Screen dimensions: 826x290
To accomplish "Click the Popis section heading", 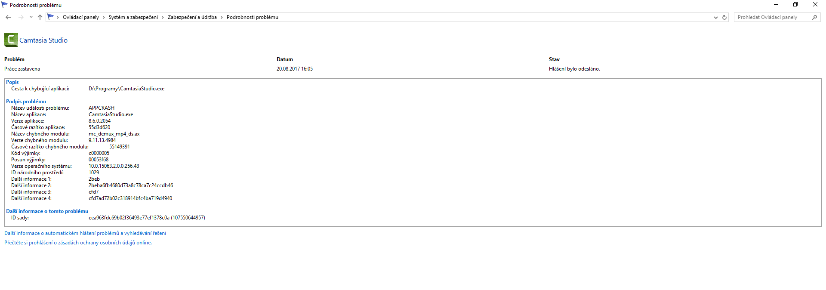I will pos(12,82).
